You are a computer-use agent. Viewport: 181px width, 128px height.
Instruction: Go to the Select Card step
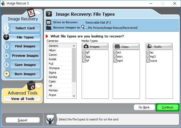(x=25, y=28)
